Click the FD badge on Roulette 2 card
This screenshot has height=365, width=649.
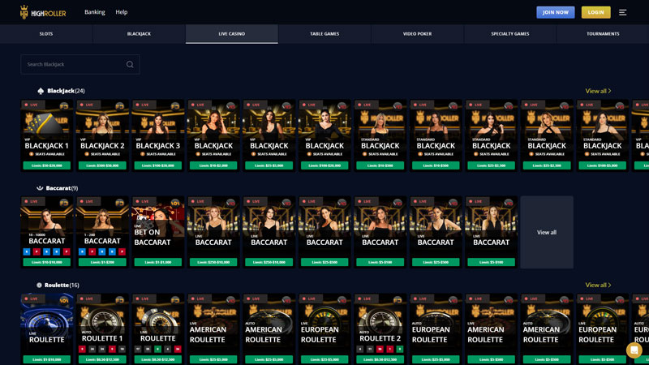point(398,300)
